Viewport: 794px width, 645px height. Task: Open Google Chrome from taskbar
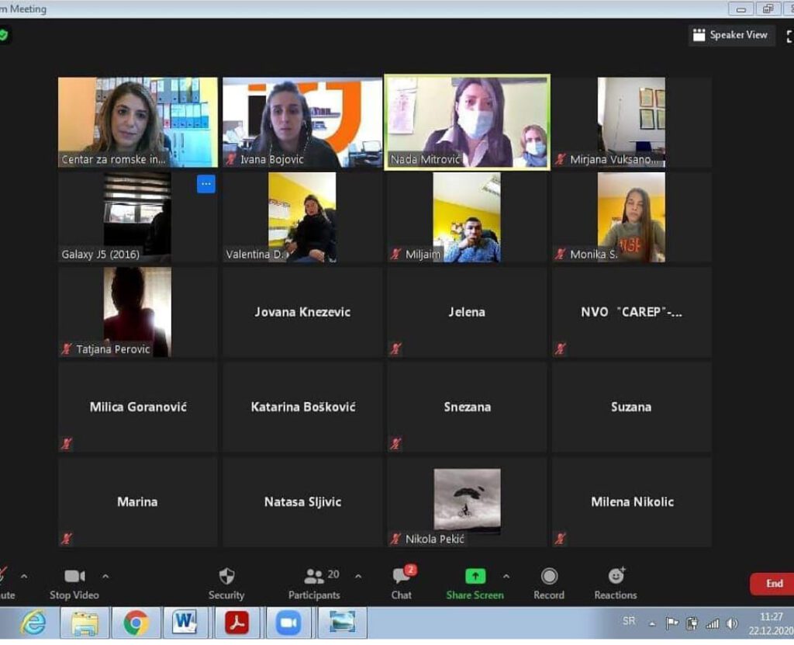pos(136,622)
